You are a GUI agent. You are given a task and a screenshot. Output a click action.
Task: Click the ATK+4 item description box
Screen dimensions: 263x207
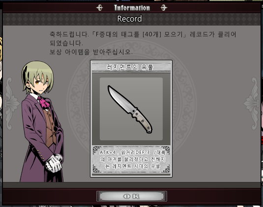coord(131,159)
